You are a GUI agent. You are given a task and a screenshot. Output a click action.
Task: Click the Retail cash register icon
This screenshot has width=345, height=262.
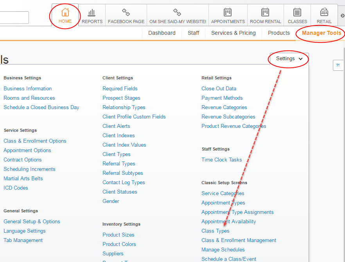324,13
